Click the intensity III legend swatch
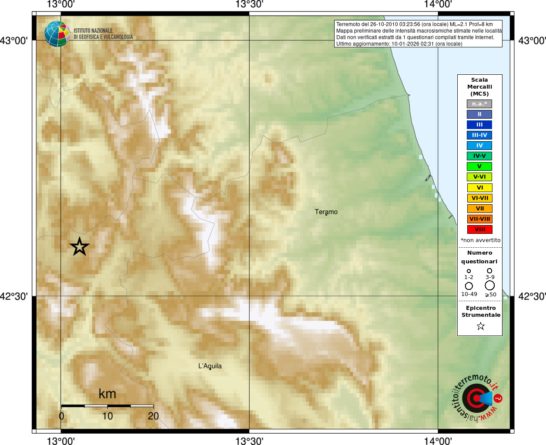Image resolution: width=546 pixels, height=445 pixels. [479, 125]
